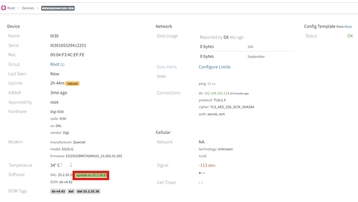The width and height of the screenshot is (358, 202).
Task: Click the ping 12 ms value
Action: click(x=207, y=84)
